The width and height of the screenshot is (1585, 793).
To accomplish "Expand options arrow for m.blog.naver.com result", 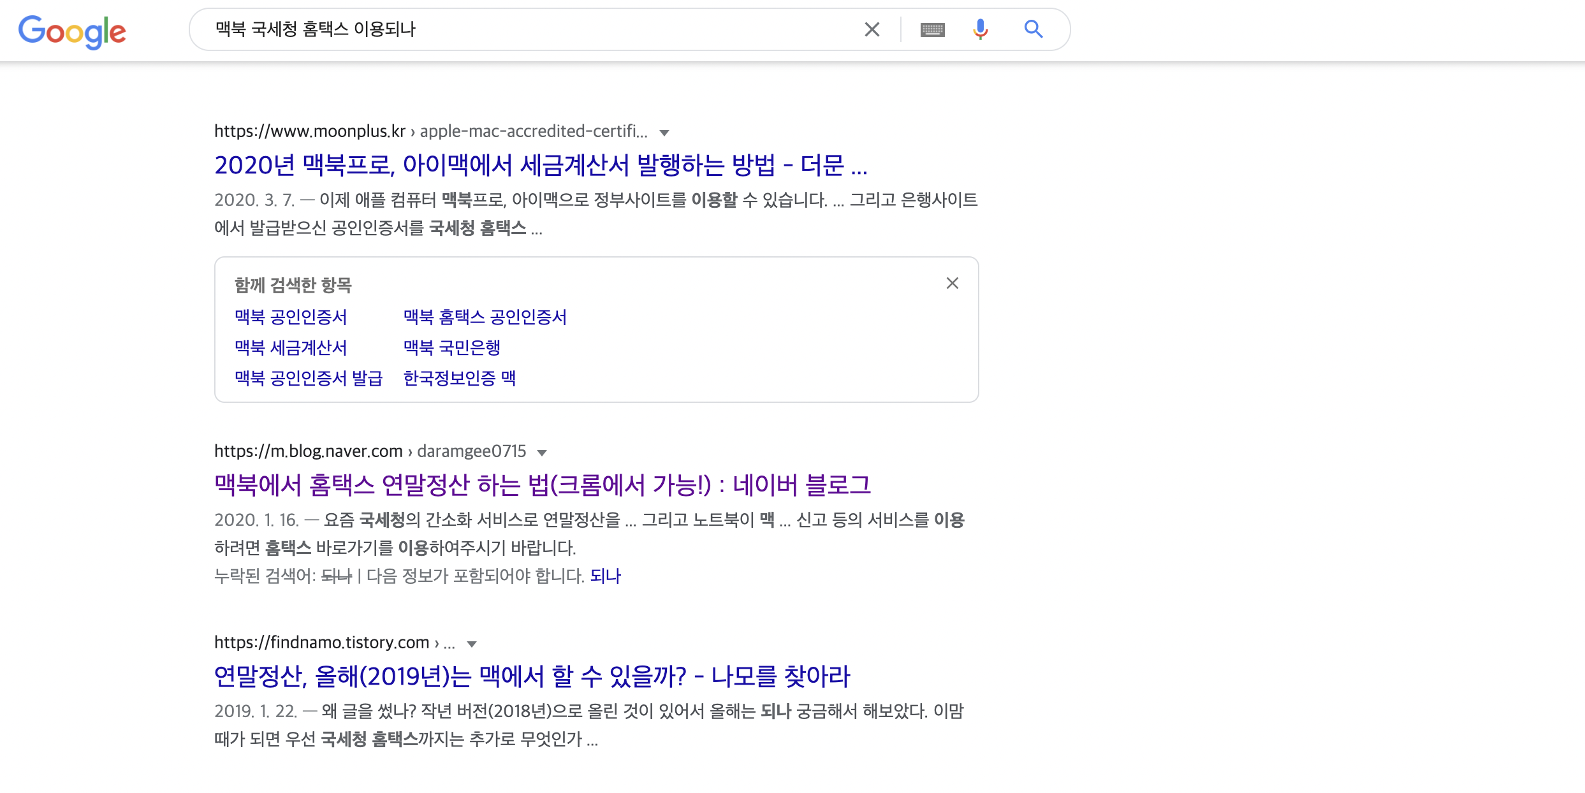I will pyautogui.click(x=542, y=453).
